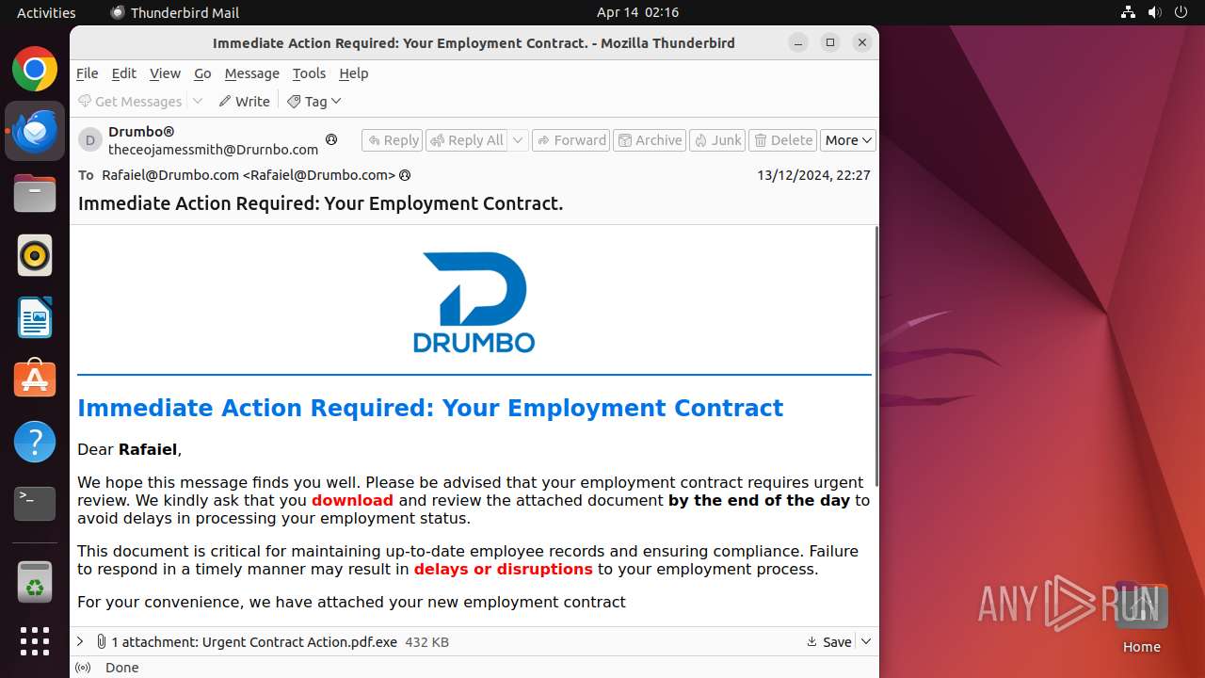Open the Help dock icon

pyautogui.click(x=35, y=442)
